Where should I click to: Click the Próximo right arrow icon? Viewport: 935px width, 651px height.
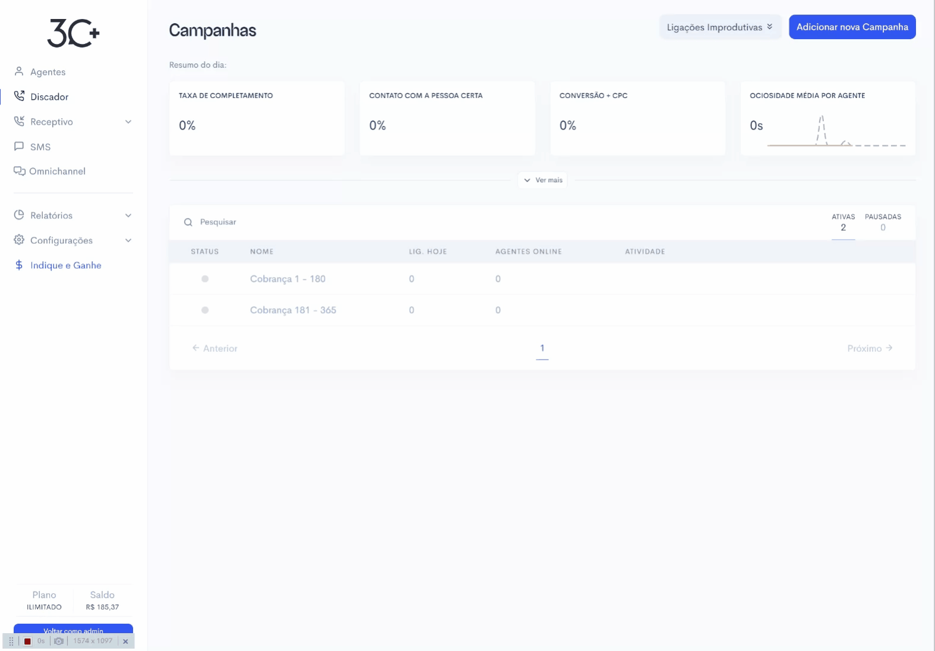[x=889, y=348]
